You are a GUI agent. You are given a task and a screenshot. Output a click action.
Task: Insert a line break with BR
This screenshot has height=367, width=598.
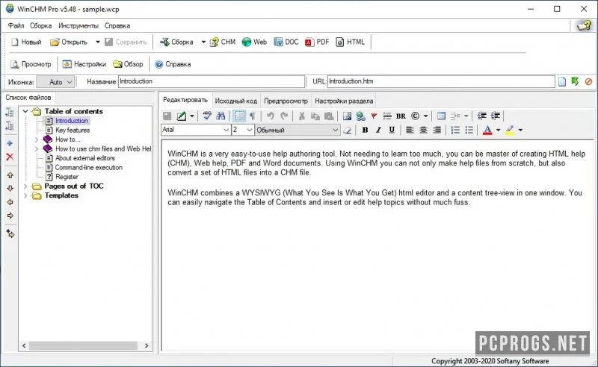point(401,116)
